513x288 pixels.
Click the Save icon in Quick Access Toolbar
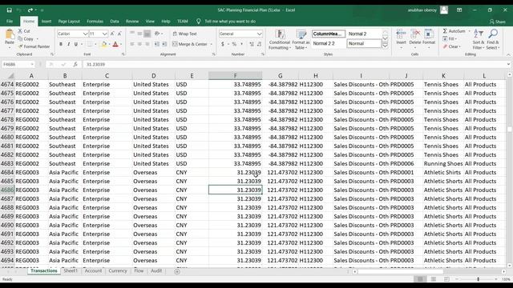[x=9, y=10]
